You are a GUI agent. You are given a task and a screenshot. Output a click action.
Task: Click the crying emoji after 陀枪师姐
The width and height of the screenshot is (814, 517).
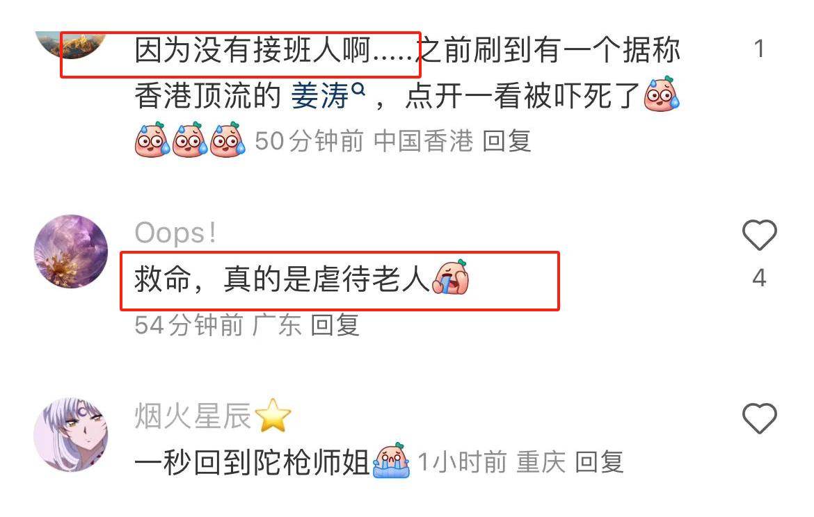point(392,461)
